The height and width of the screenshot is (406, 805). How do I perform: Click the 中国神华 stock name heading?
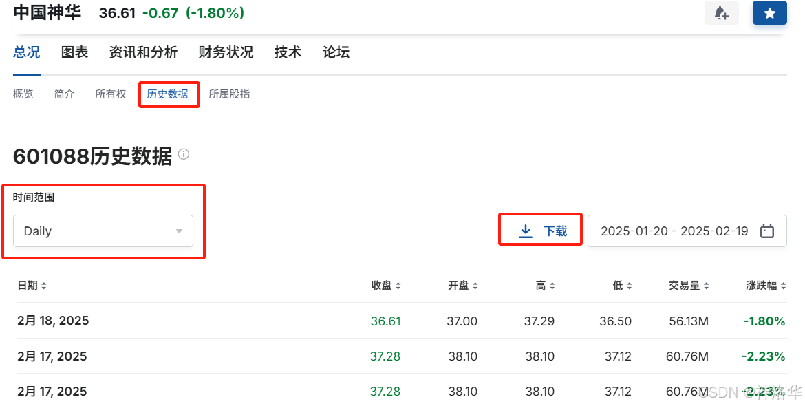point(47,12)
